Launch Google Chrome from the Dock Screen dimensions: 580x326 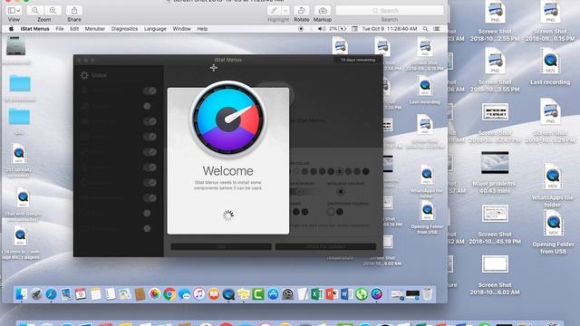click(169, 294)
